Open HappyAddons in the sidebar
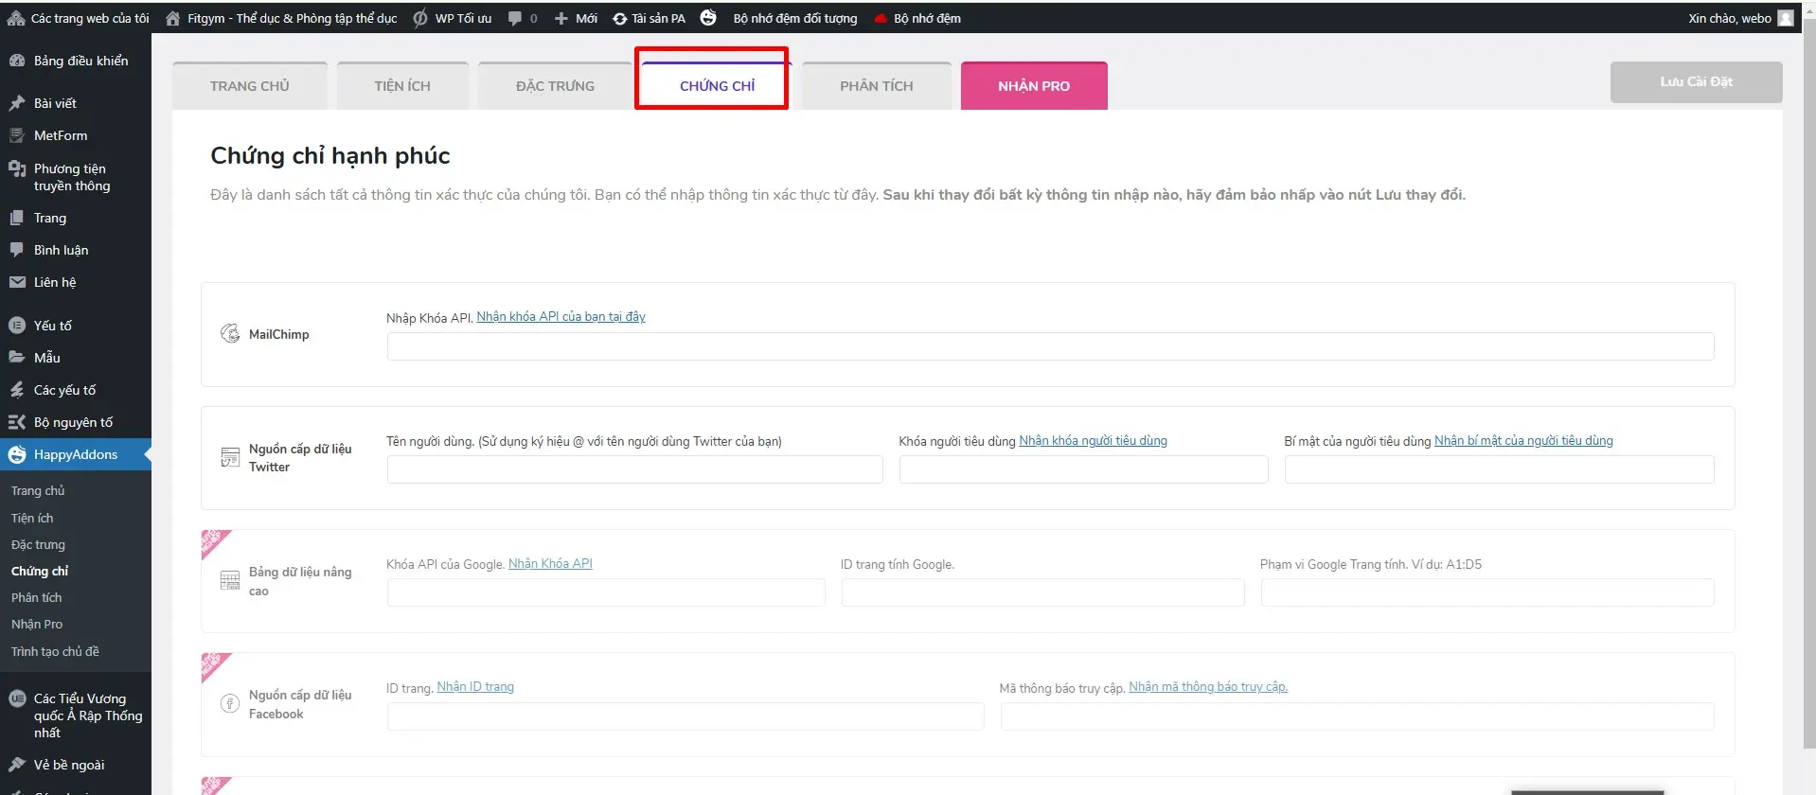The image size is (1816, 795). pos(76,454)
